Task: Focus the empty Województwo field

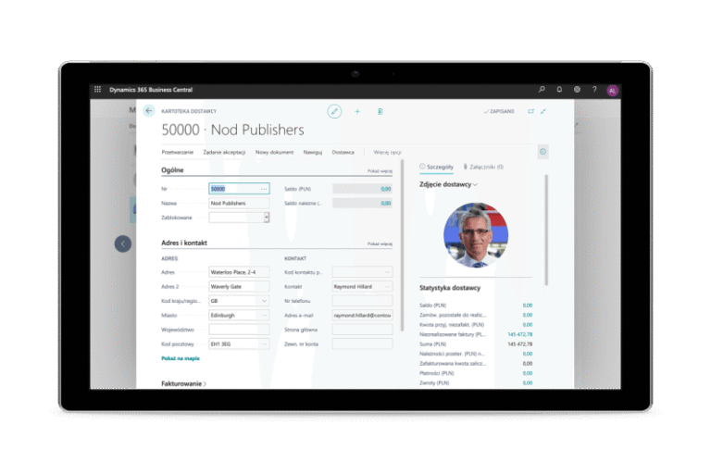Action: pos(239,330)
